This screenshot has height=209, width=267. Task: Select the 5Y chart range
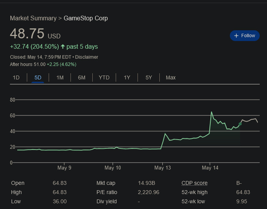pos(149,77)
